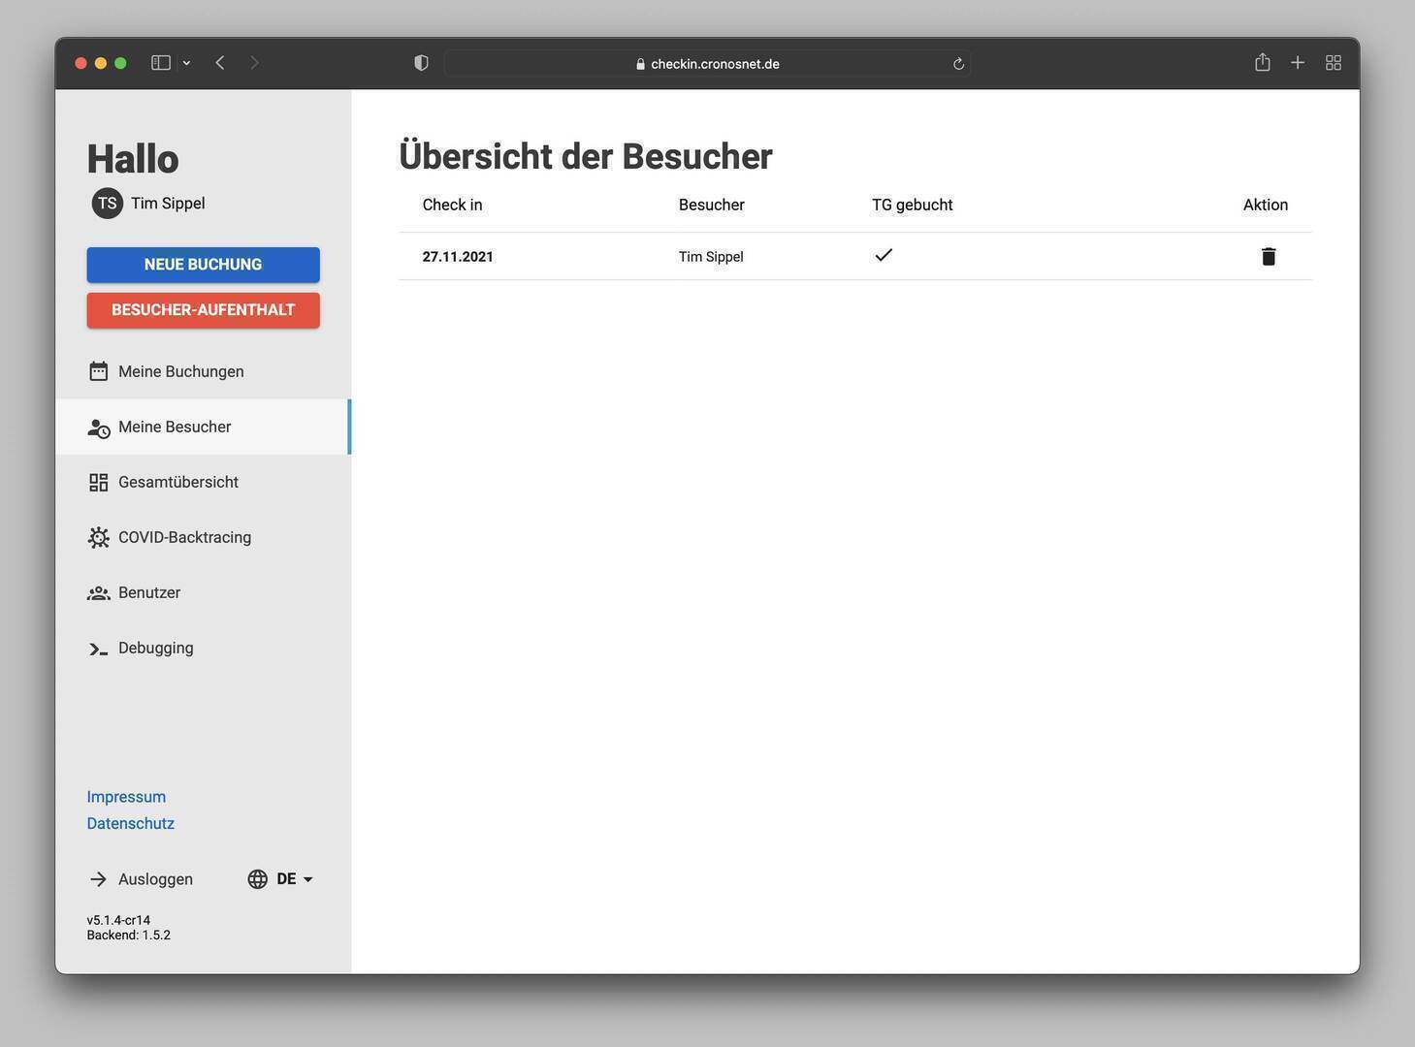Select the Benutzer menu item
This screenshot has height=1047, width=1415.
point(149,593)
